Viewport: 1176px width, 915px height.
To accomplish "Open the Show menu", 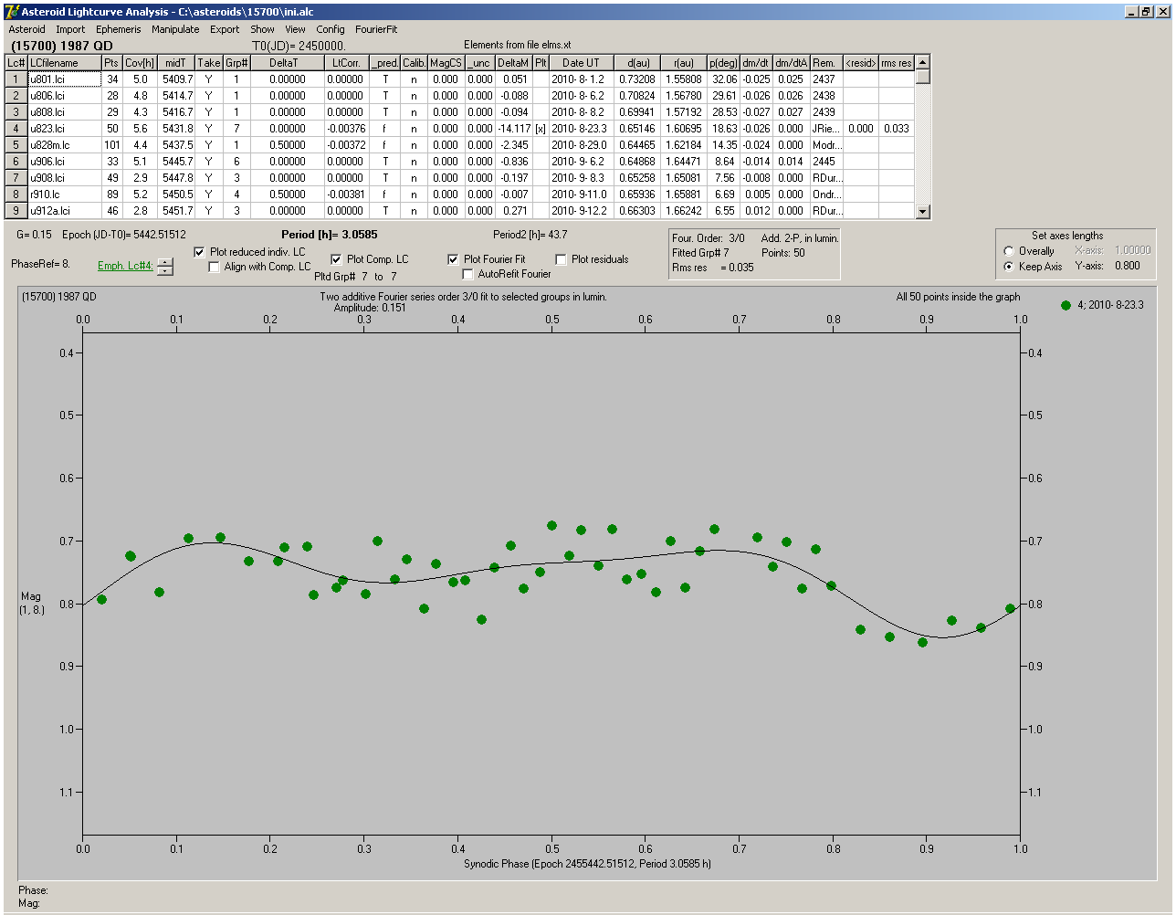I will (x=262, y=29).
